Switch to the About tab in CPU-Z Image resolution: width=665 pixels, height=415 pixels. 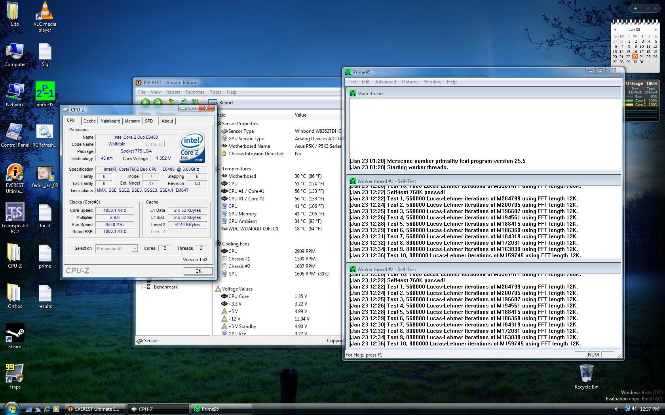(x=167, y=121)
